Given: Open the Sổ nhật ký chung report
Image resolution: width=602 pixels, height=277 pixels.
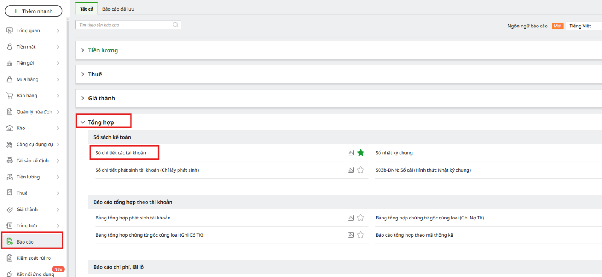Looking at the screenshot, I should [394, 153].
